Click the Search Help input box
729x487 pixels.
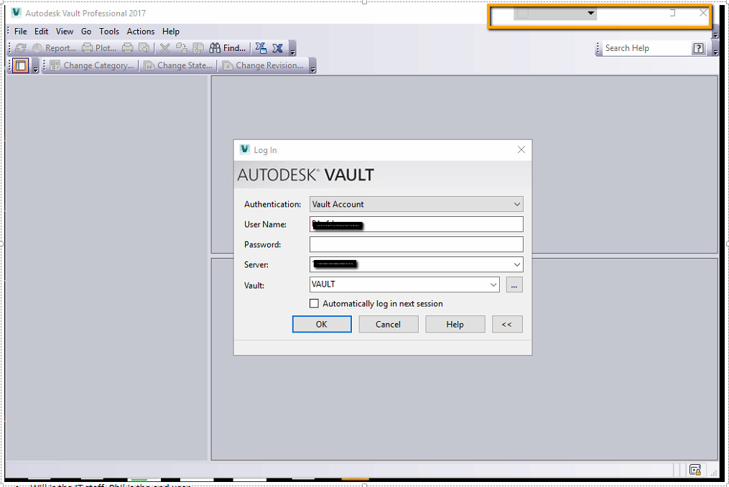coord(646,48)
